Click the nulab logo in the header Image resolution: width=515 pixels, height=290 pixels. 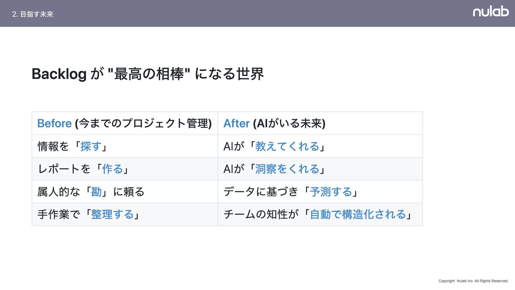click(x=491, y=11)
